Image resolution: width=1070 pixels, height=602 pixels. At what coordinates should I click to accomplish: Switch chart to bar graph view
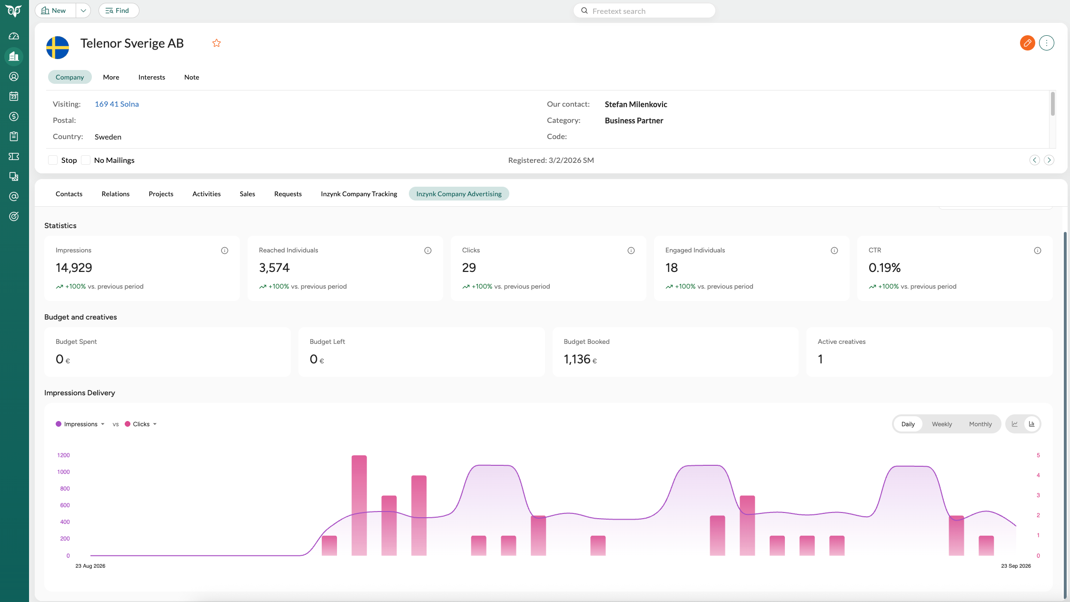(x=1032, y=424)
